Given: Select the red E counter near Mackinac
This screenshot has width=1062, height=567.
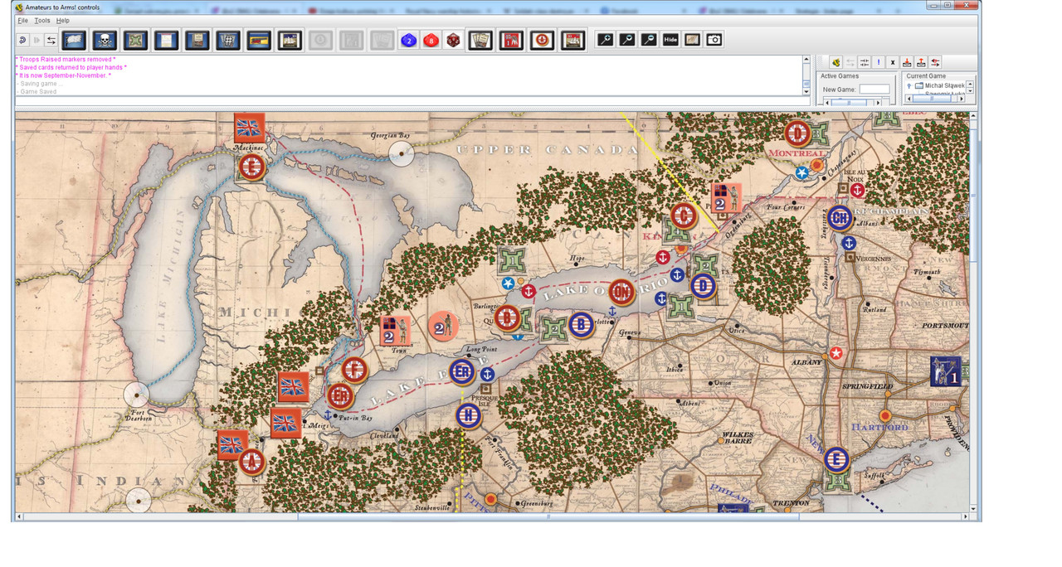Looking at the screenshot, I should click(x=251, y=167).
